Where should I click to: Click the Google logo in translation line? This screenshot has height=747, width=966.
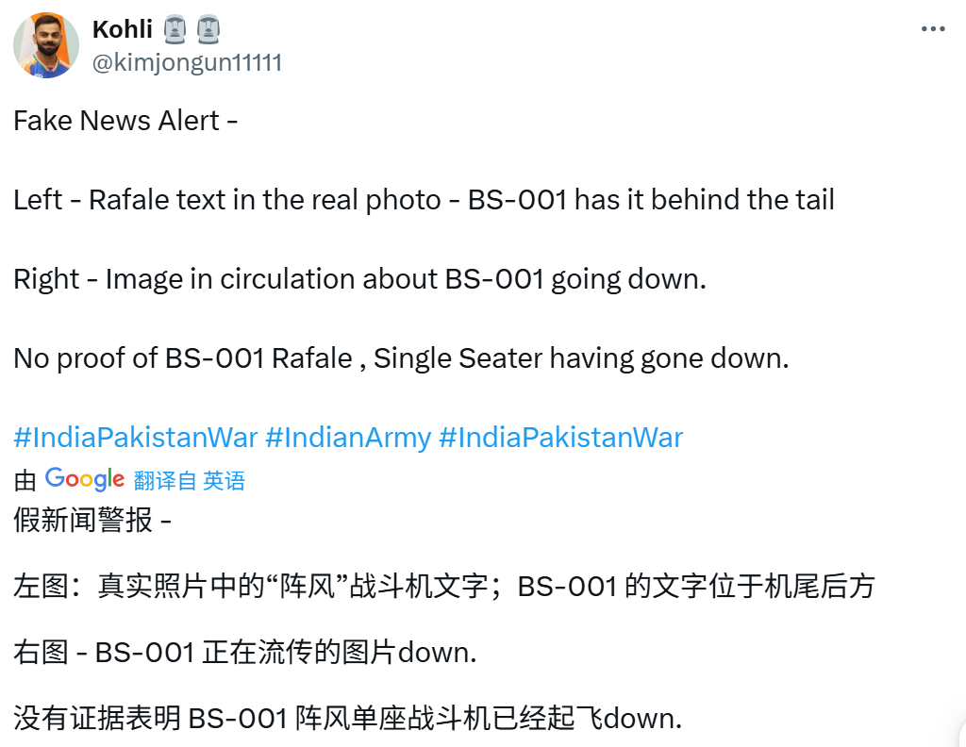pyautogui.click(x=85, y=479)
